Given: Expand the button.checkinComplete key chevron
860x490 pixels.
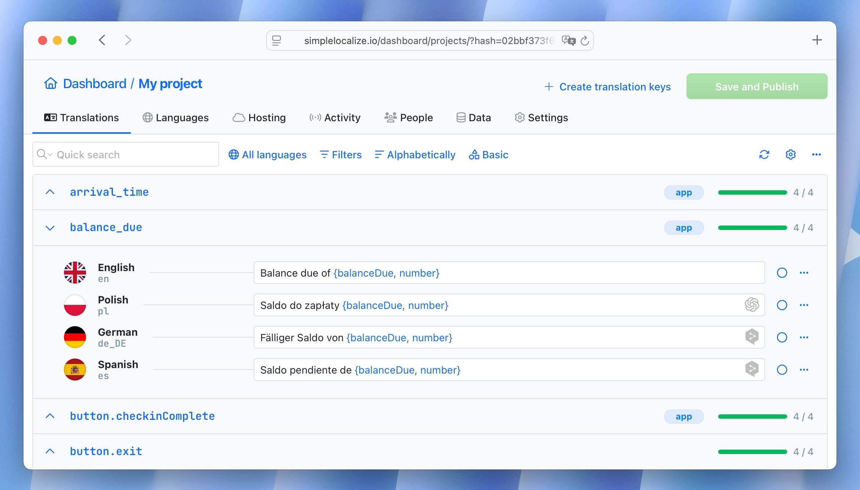Looking at the screenshot, I should click(50, 416).
